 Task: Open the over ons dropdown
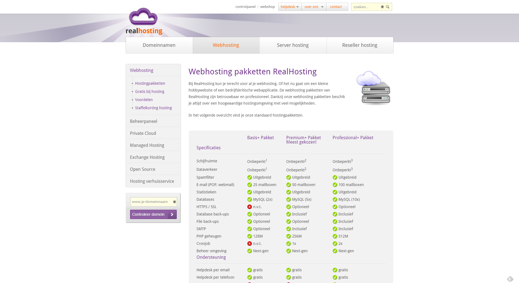tap(314, 7)
